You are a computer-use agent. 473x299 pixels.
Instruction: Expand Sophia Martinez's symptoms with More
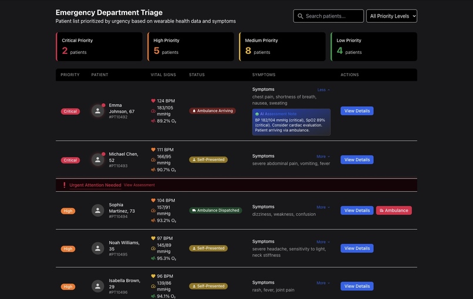(x=323, y=207)
